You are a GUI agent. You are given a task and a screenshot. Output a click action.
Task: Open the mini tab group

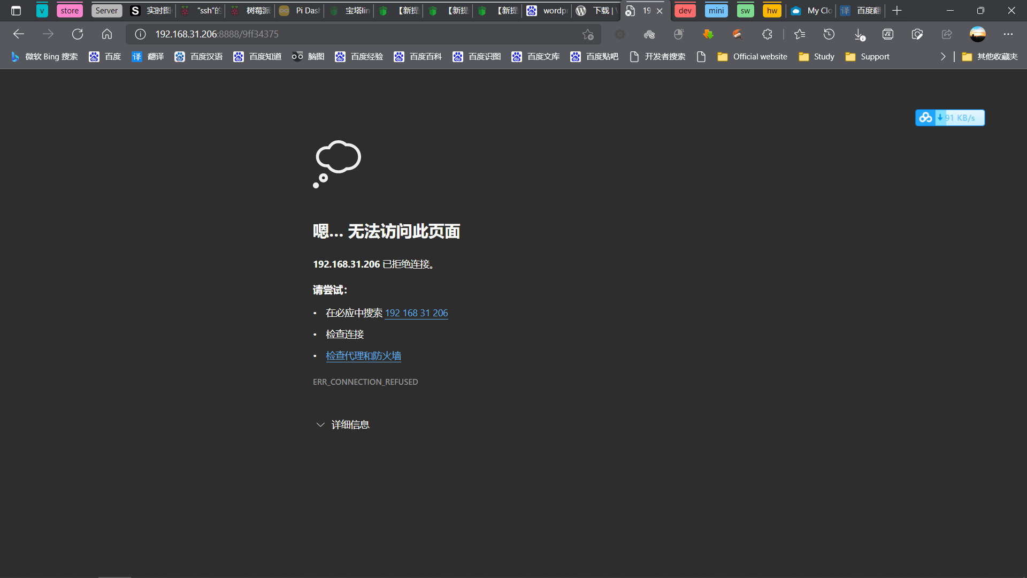click(x=716, y=11)
